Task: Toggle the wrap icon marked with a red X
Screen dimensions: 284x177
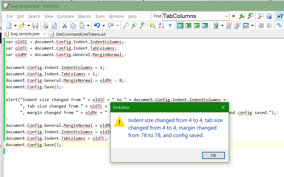Action: [x=188, y=25]
